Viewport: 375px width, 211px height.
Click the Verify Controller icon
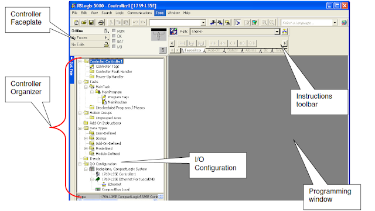coord(255,22)
